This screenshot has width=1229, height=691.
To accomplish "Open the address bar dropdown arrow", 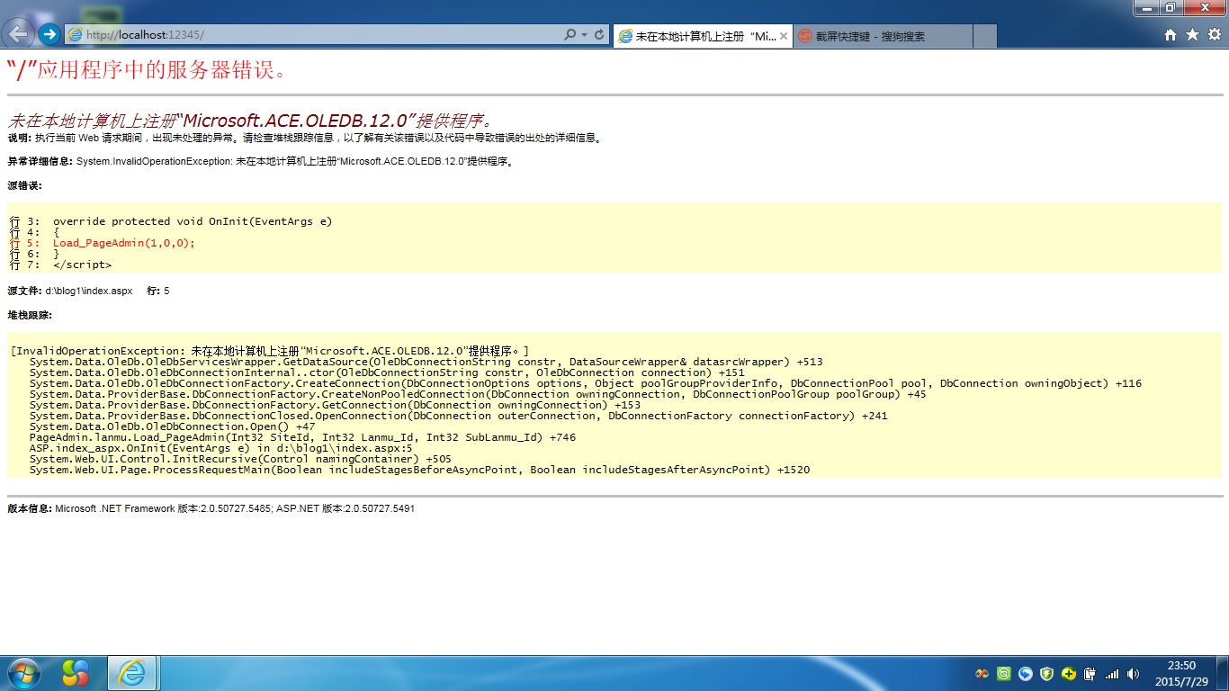I will (585, 35).
